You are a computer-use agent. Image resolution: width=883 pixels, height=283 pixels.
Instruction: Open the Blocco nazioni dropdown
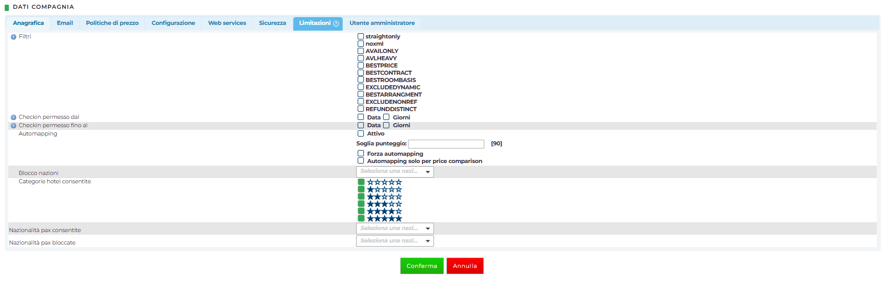tap(395, 172)
